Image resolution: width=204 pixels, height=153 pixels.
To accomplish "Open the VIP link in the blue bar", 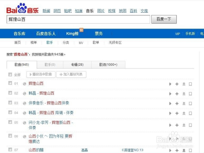I will (x=177, y=34).
